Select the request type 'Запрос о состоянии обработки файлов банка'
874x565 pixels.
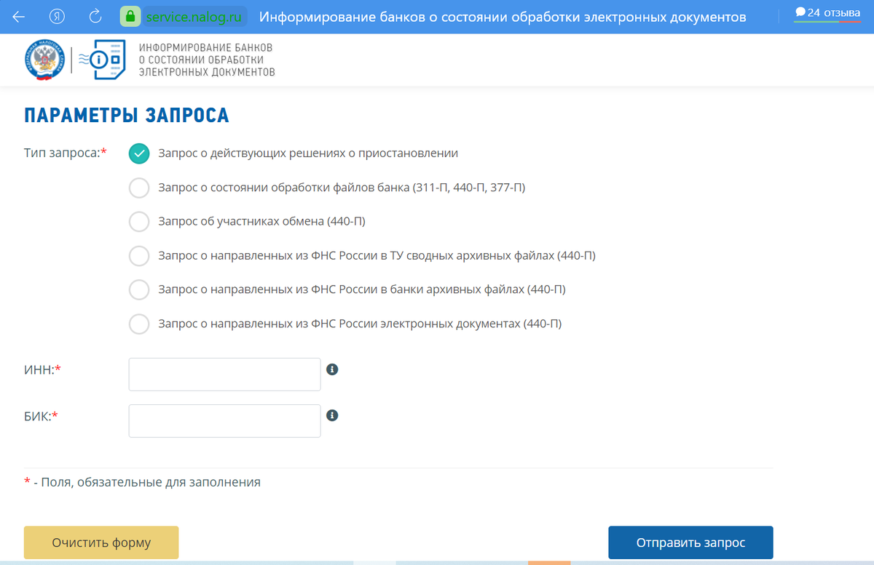[x=139, y=188]
